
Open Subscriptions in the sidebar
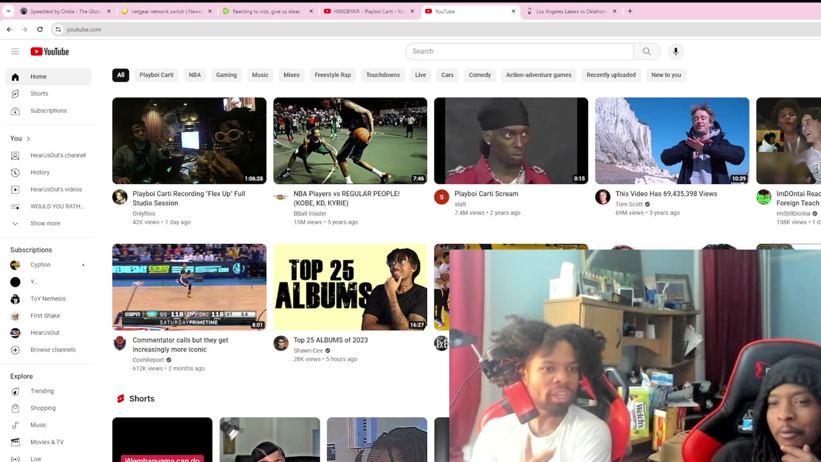coord(49,110)
